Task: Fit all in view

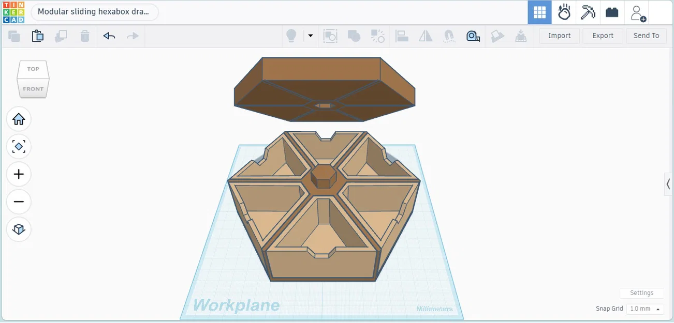Action: pyautogui.click(x=19, y=147)
